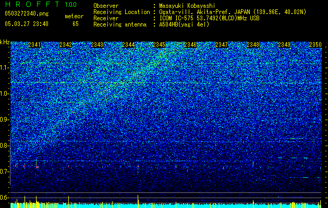Select the filename 0503272340.png
This screenshot has width=328, height=208.
click(x=27, y=14)
